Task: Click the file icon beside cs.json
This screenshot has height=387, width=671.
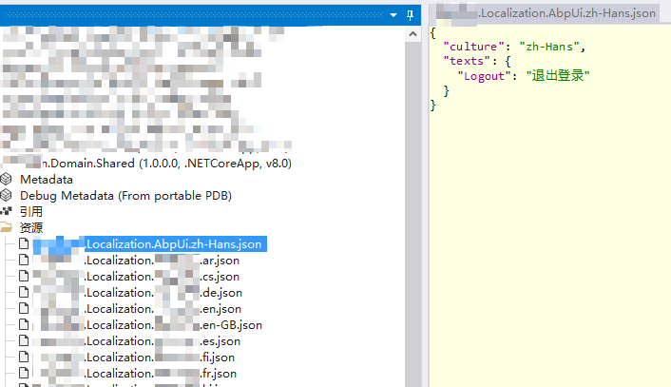Action: pos(23,277)
